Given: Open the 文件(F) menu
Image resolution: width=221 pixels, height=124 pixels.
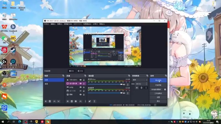Looking at the screenshot, I should pos(46,24).
